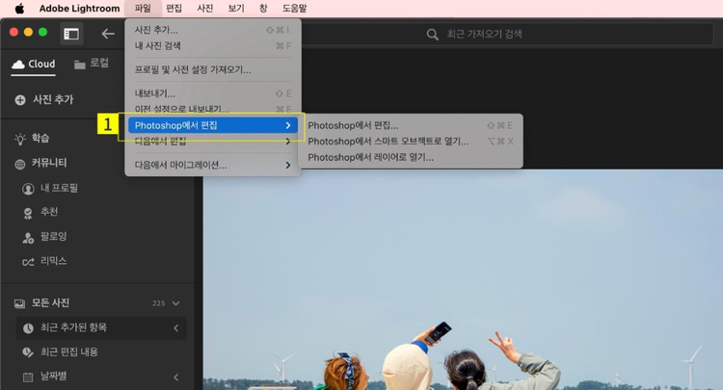Open 추천 list
723x390 pixels.
pyautogui.click(x=49, y=212)
